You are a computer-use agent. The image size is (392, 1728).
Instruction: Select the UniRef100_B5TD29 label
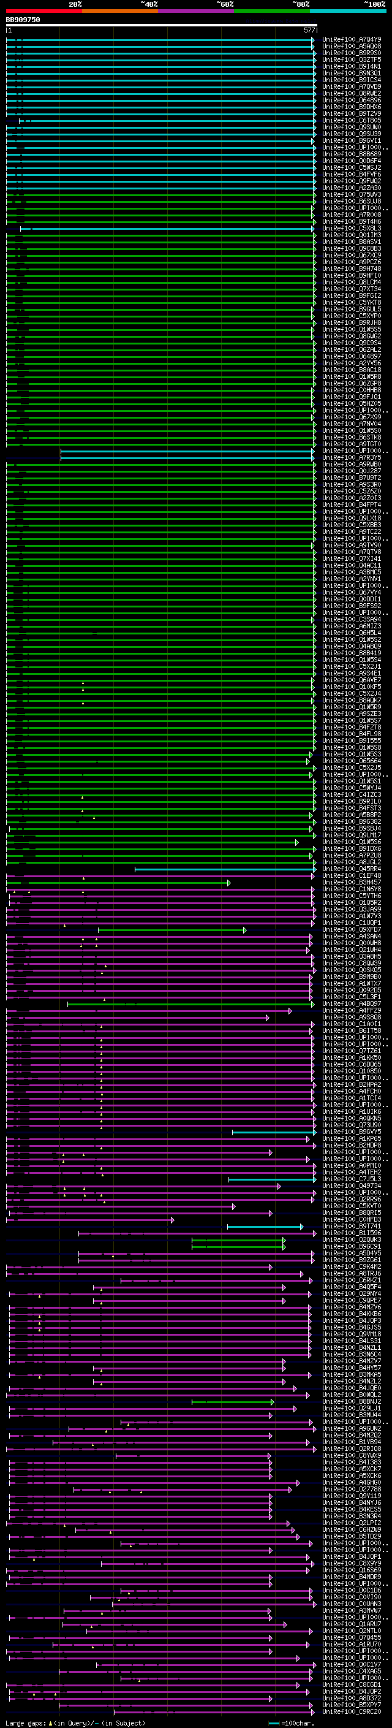point(352,1536)
